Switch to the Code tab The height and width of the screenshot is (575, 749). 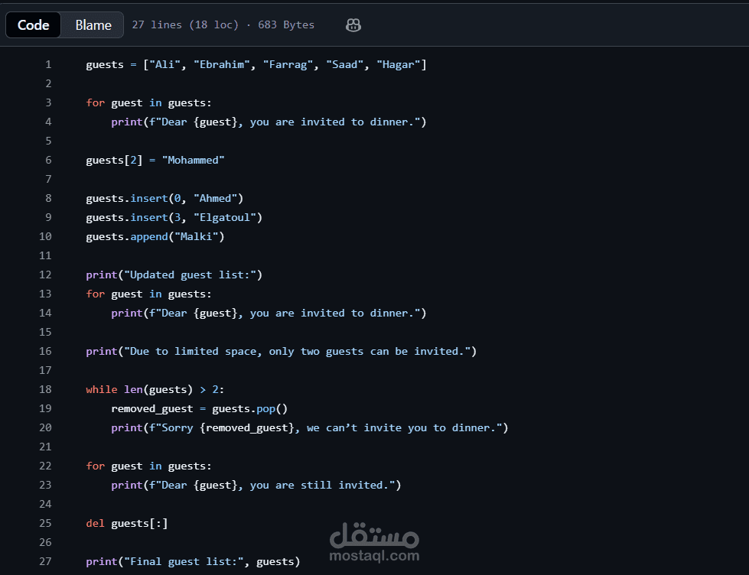(34, 24)
